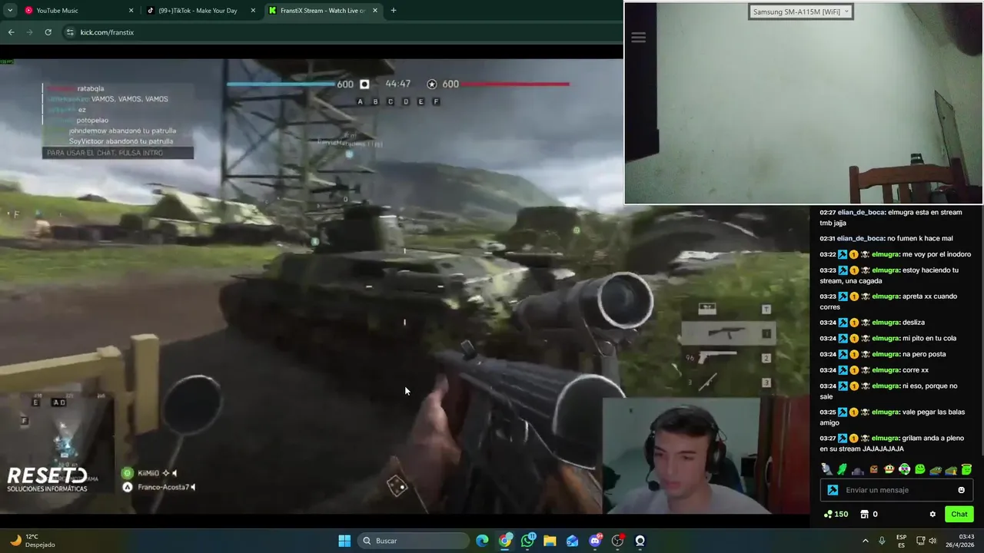Click elmugra in 'na pero posta' message
Screen dimensions: 984x553
click(886, 354)
